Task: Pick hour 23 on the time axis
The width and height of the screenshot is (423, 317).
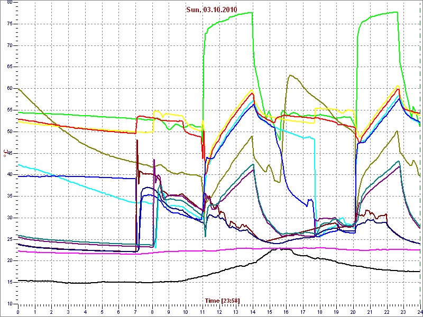Action: click(403, 311)
